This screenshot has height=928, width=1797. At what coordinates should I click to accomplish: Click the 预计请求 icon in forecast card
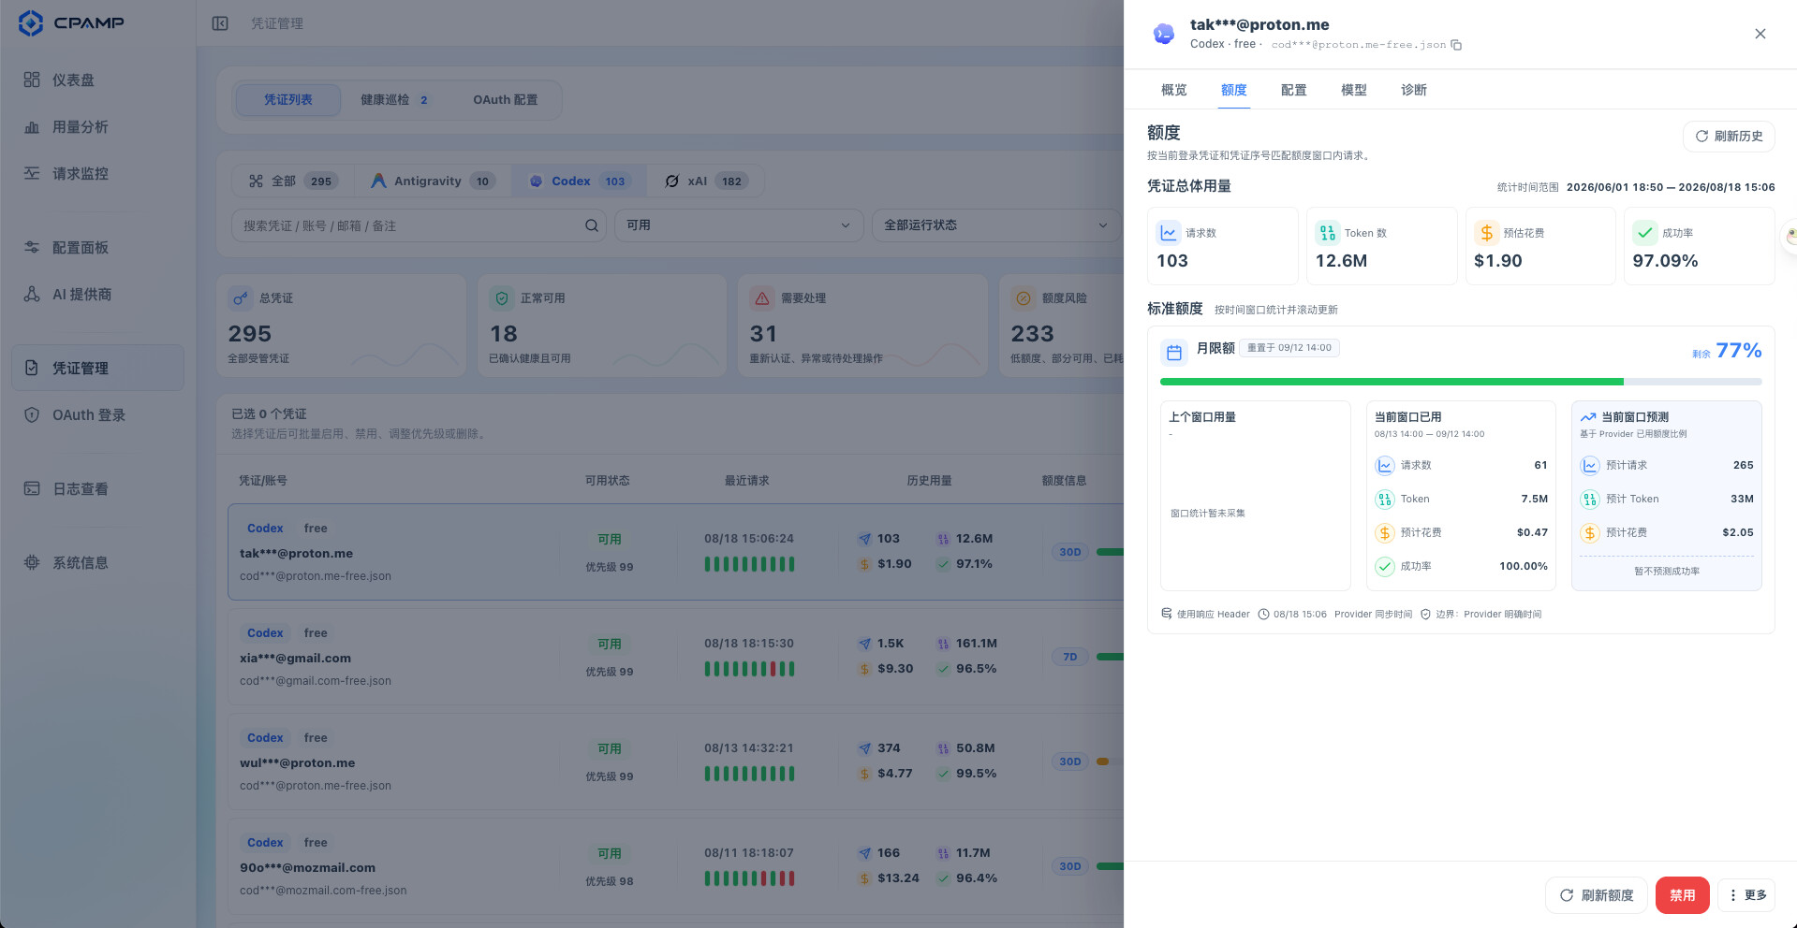tap(1590, 465)
